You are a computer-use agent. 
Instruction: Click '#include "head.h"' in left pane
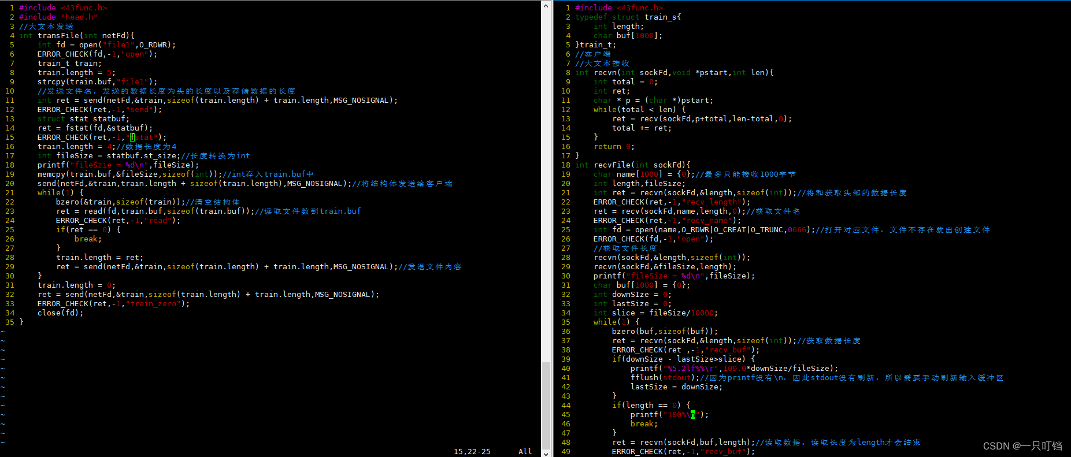58,17
